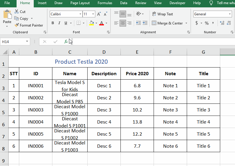Activate the Format Painter brush
Screen dimensions: 235x166
click(17, 25)
